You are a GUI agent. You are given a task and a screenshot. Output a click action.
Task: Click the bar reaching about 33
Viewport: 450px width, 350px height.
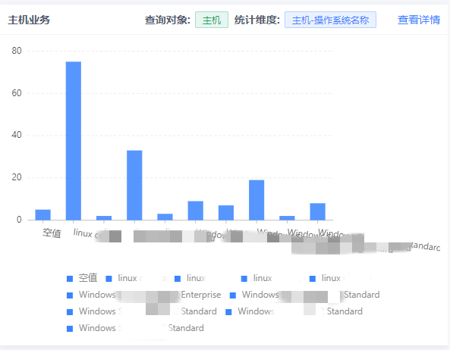134,186
